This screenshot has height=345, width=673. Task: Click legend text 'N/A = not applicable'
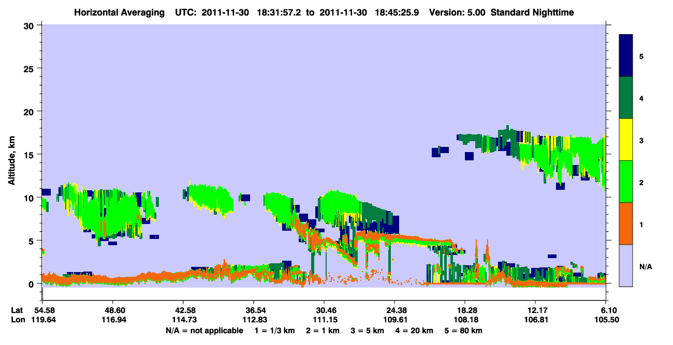[x=204, y=331]
